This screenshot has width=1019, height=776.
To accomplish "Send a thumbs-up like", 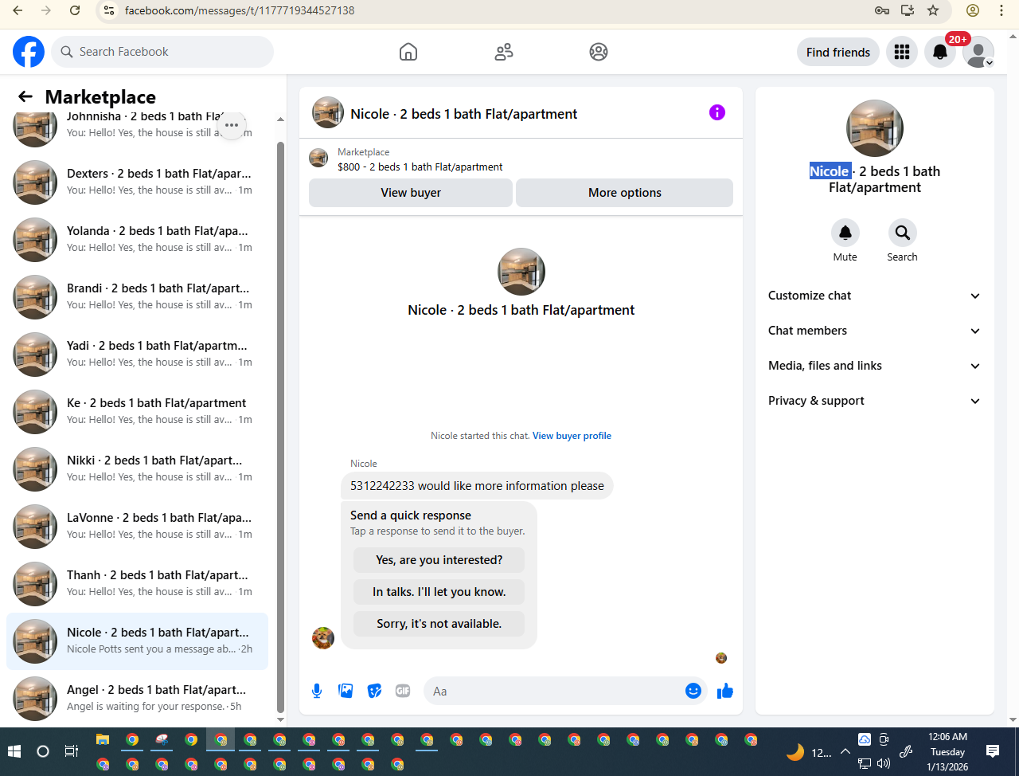I will [x=725, y=691].
